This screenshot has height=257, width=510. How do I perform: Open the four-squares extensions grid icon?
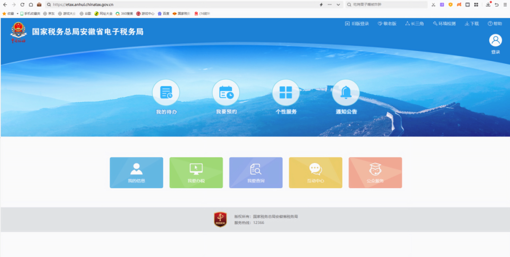tap(476, 5)
